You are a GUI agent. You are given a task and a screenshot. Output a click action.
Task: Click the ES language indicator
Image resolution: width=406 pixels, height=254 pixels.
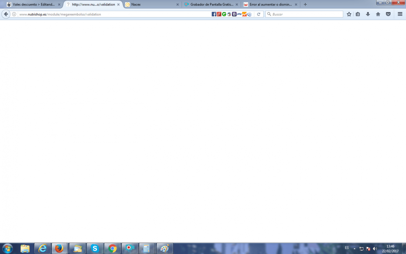click(x=347, y=248)
